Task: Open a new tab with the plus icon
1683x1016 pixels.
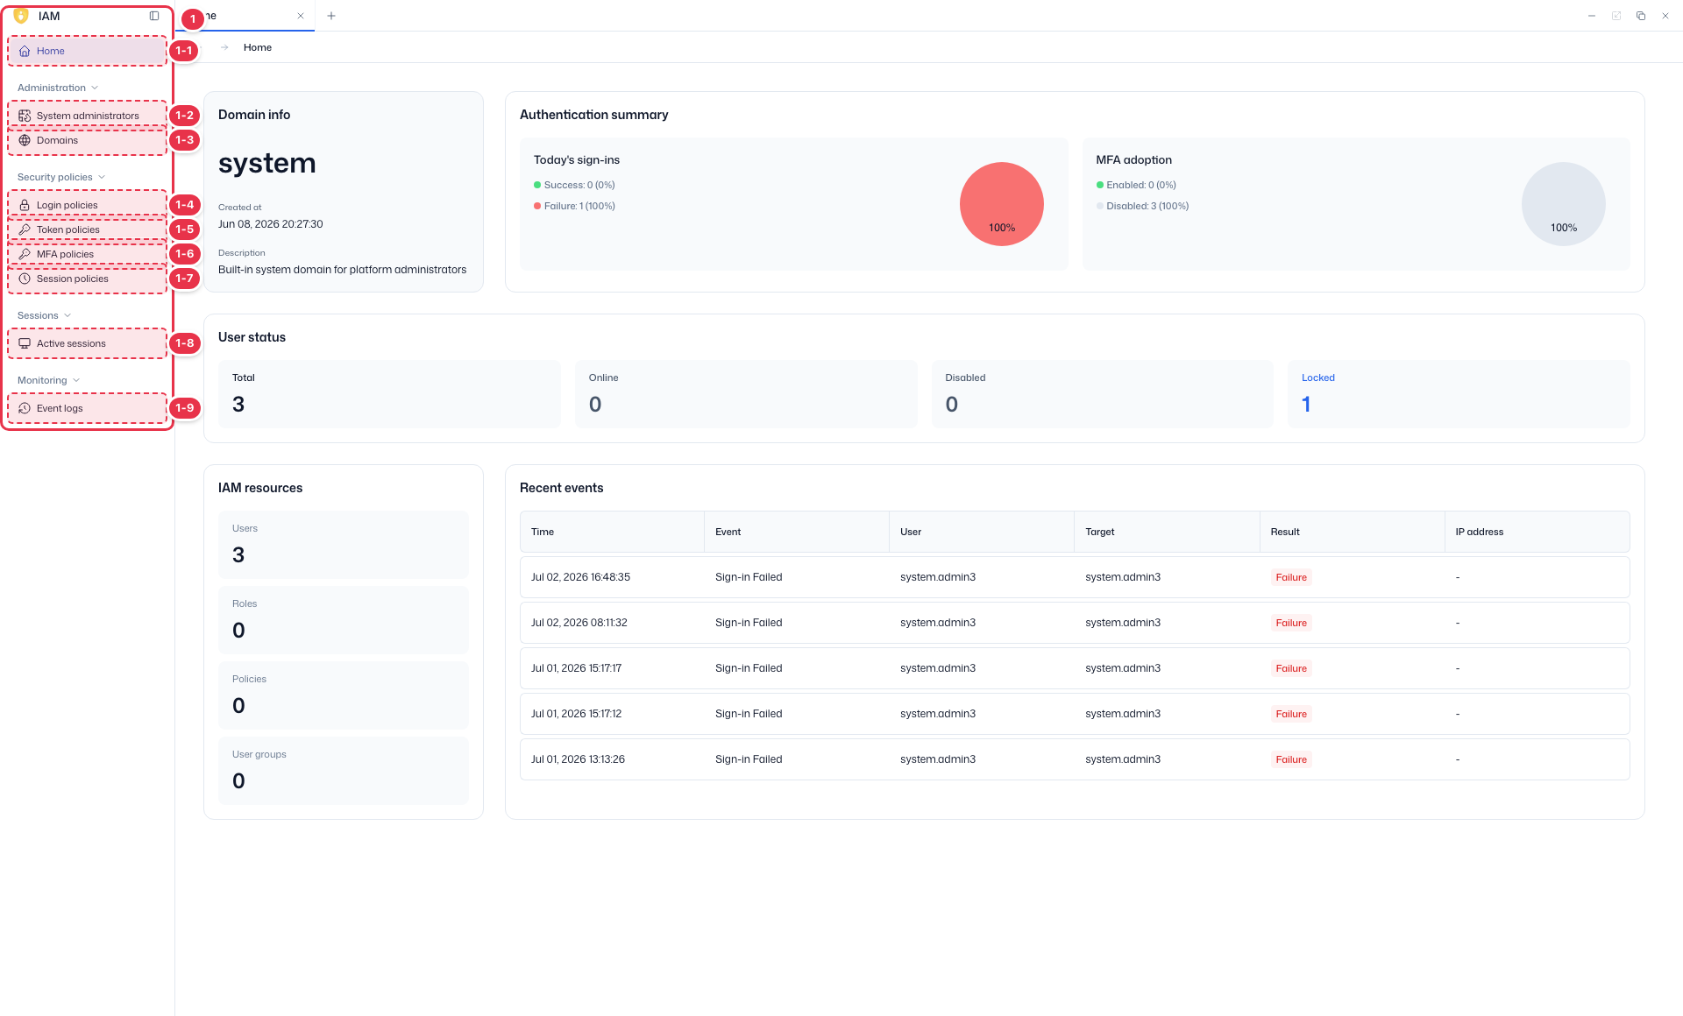Action: pyautogui.click(x=331, y=16)
